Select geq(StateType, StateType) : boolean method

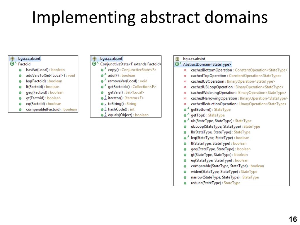(x=221, y=149)
